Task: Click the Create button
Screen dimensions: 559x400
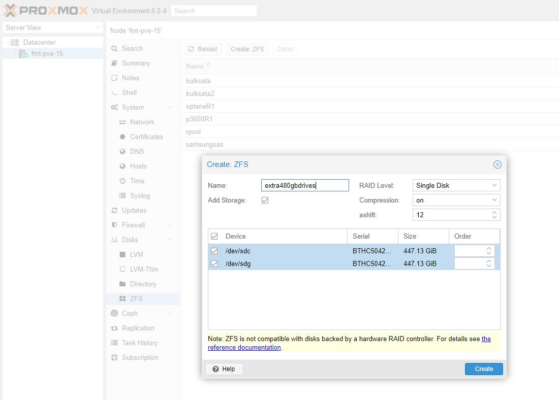Action: point(483,369)
